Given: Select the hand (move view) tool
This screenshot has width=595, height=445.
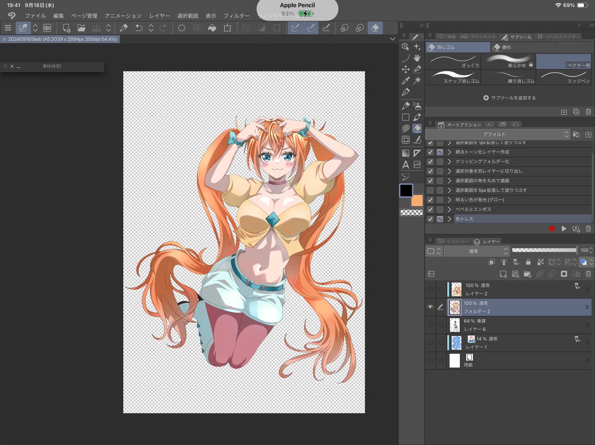Looking at the screenshot, I should 417,58.
